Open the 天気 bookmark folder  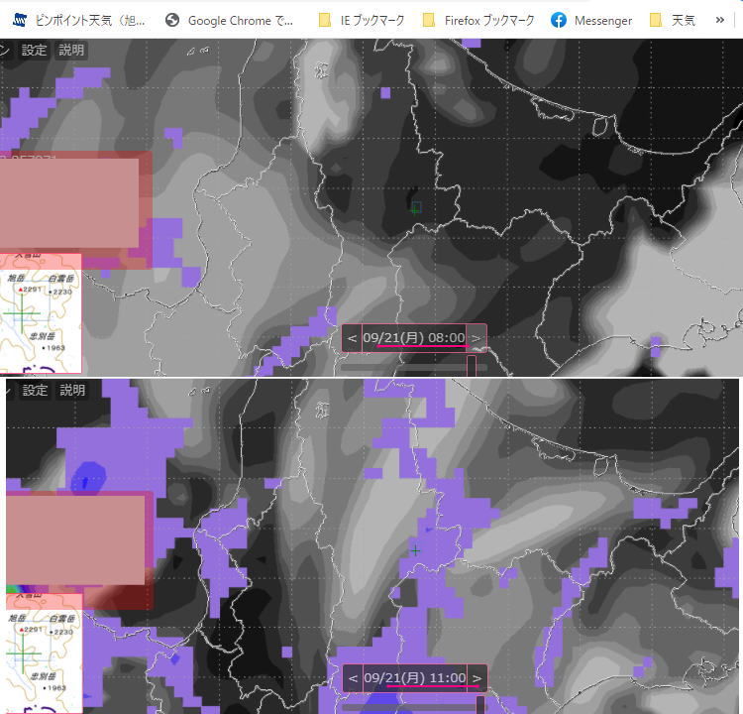pos(673,20)
